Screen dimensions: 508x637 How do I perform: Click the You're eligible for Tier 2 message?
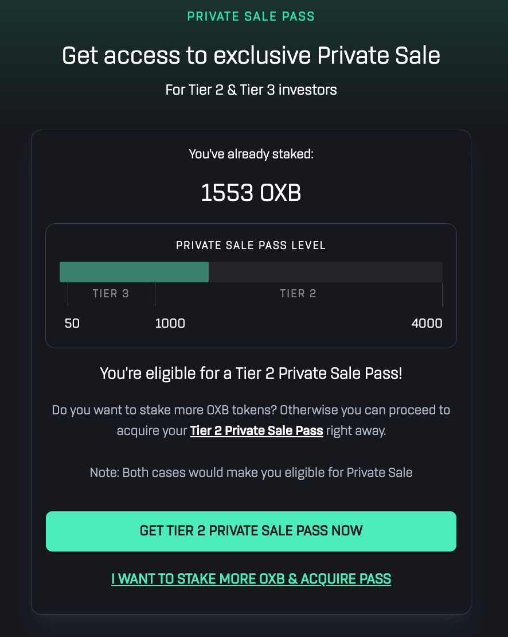point(251,374)
